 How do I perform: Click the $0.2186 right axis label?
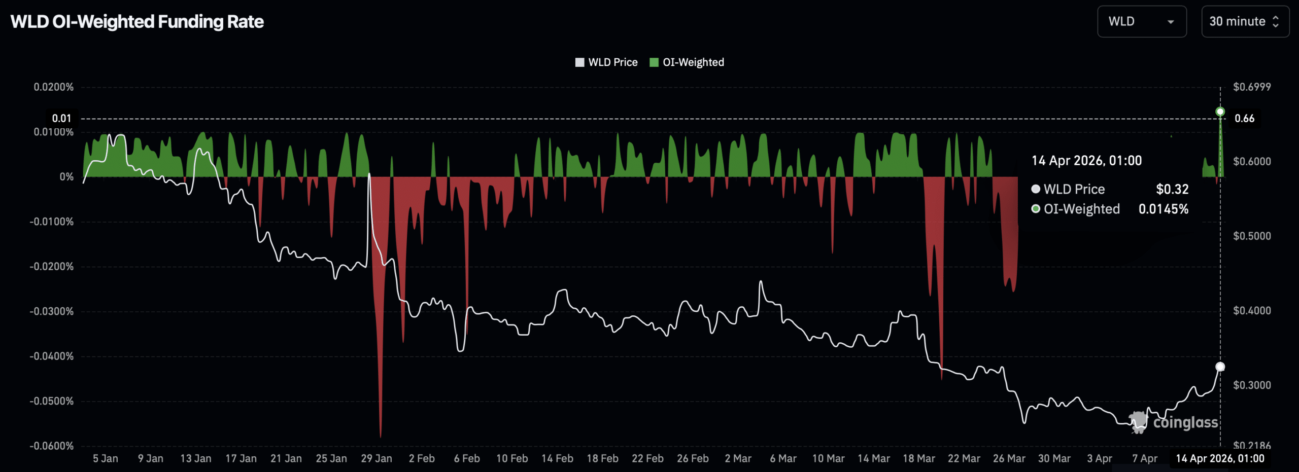[x=1252, y=446]
